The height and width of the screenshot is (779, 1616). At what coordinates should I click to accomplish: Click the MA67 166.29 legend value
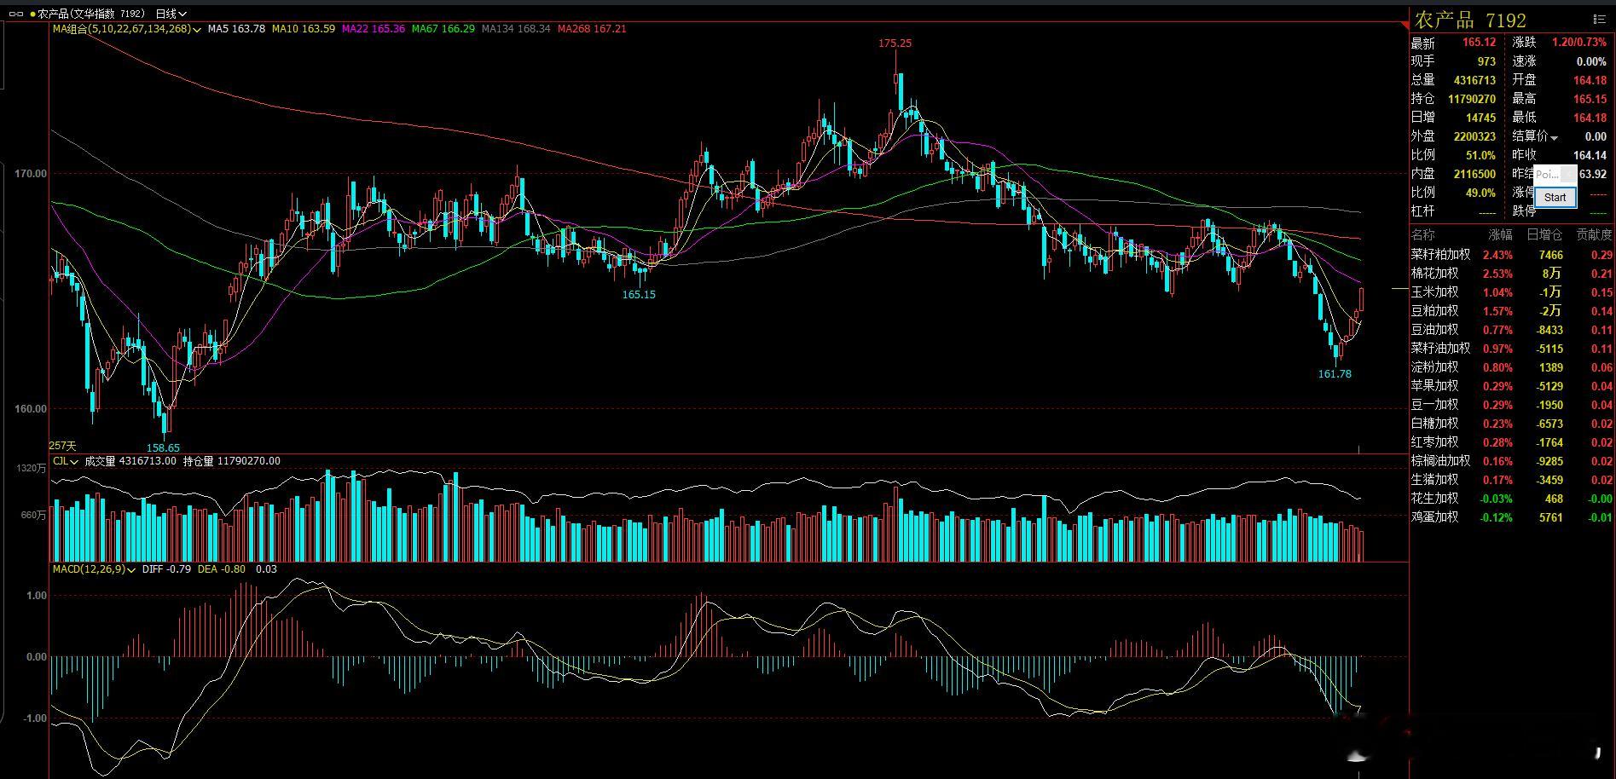[443, 29]
